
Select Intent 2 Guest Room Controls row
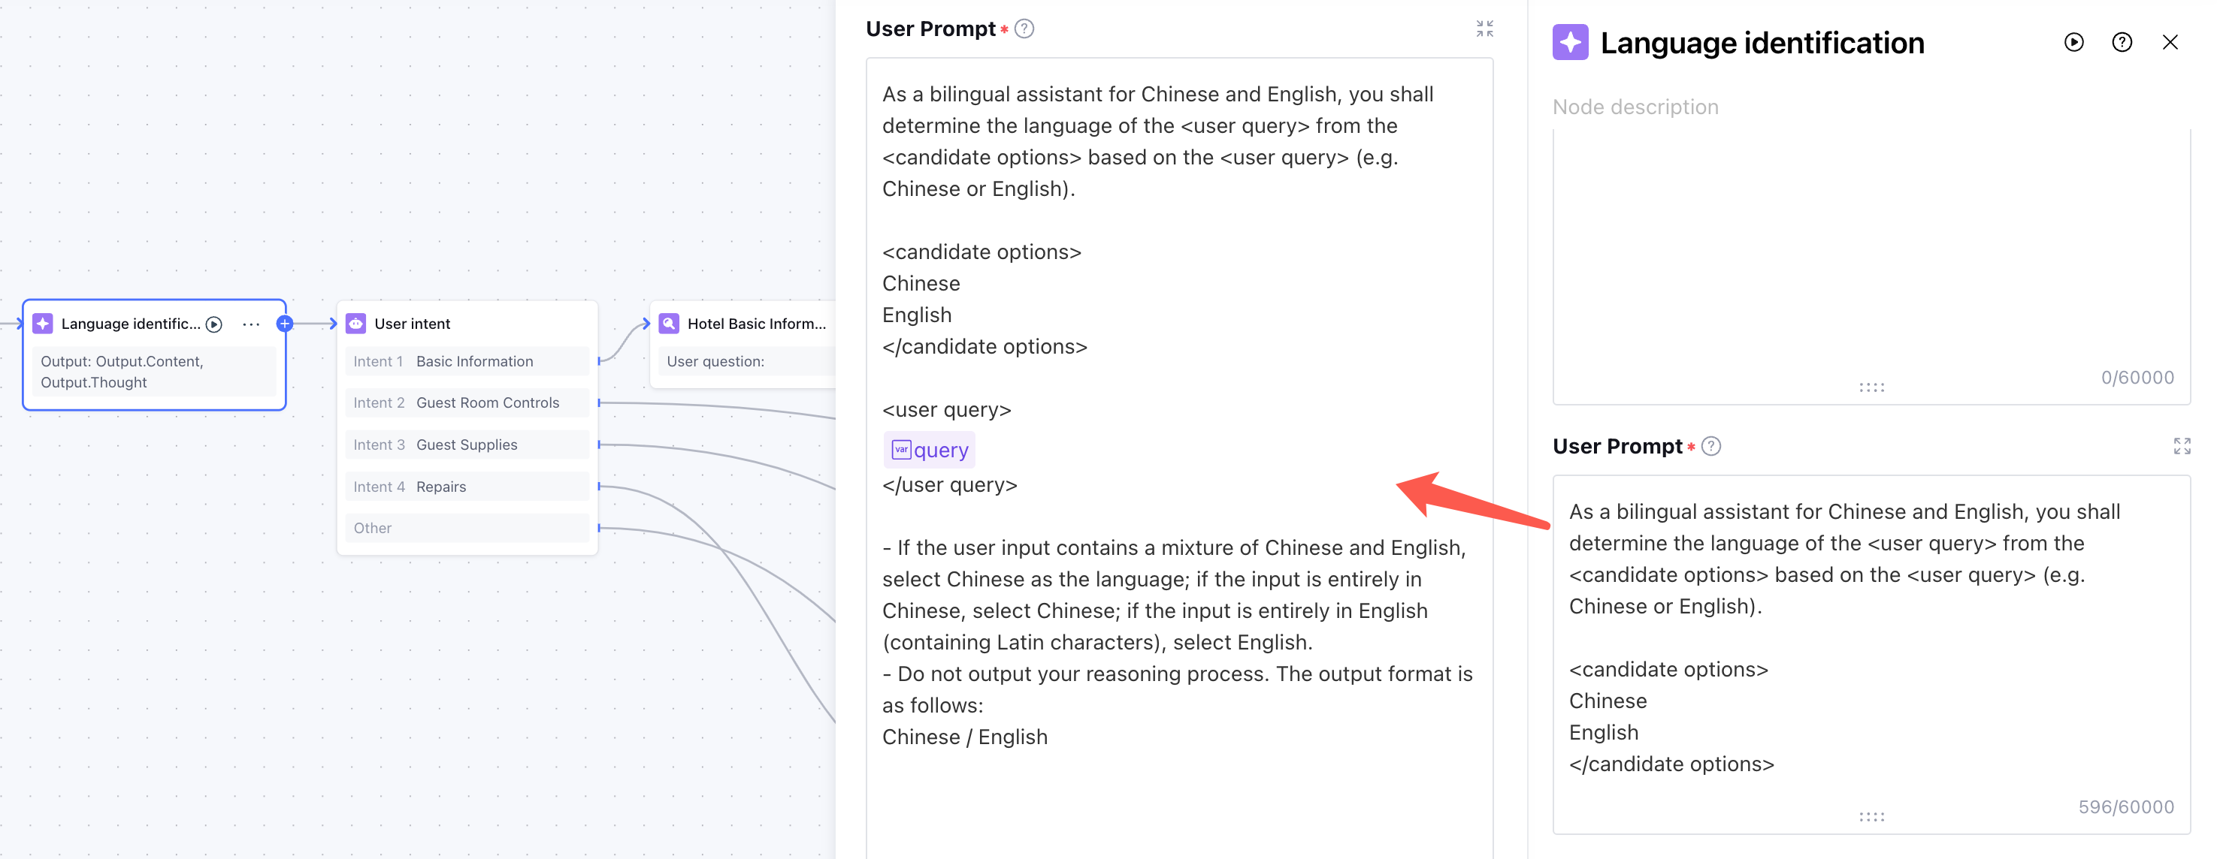click(x=467, y=402)
